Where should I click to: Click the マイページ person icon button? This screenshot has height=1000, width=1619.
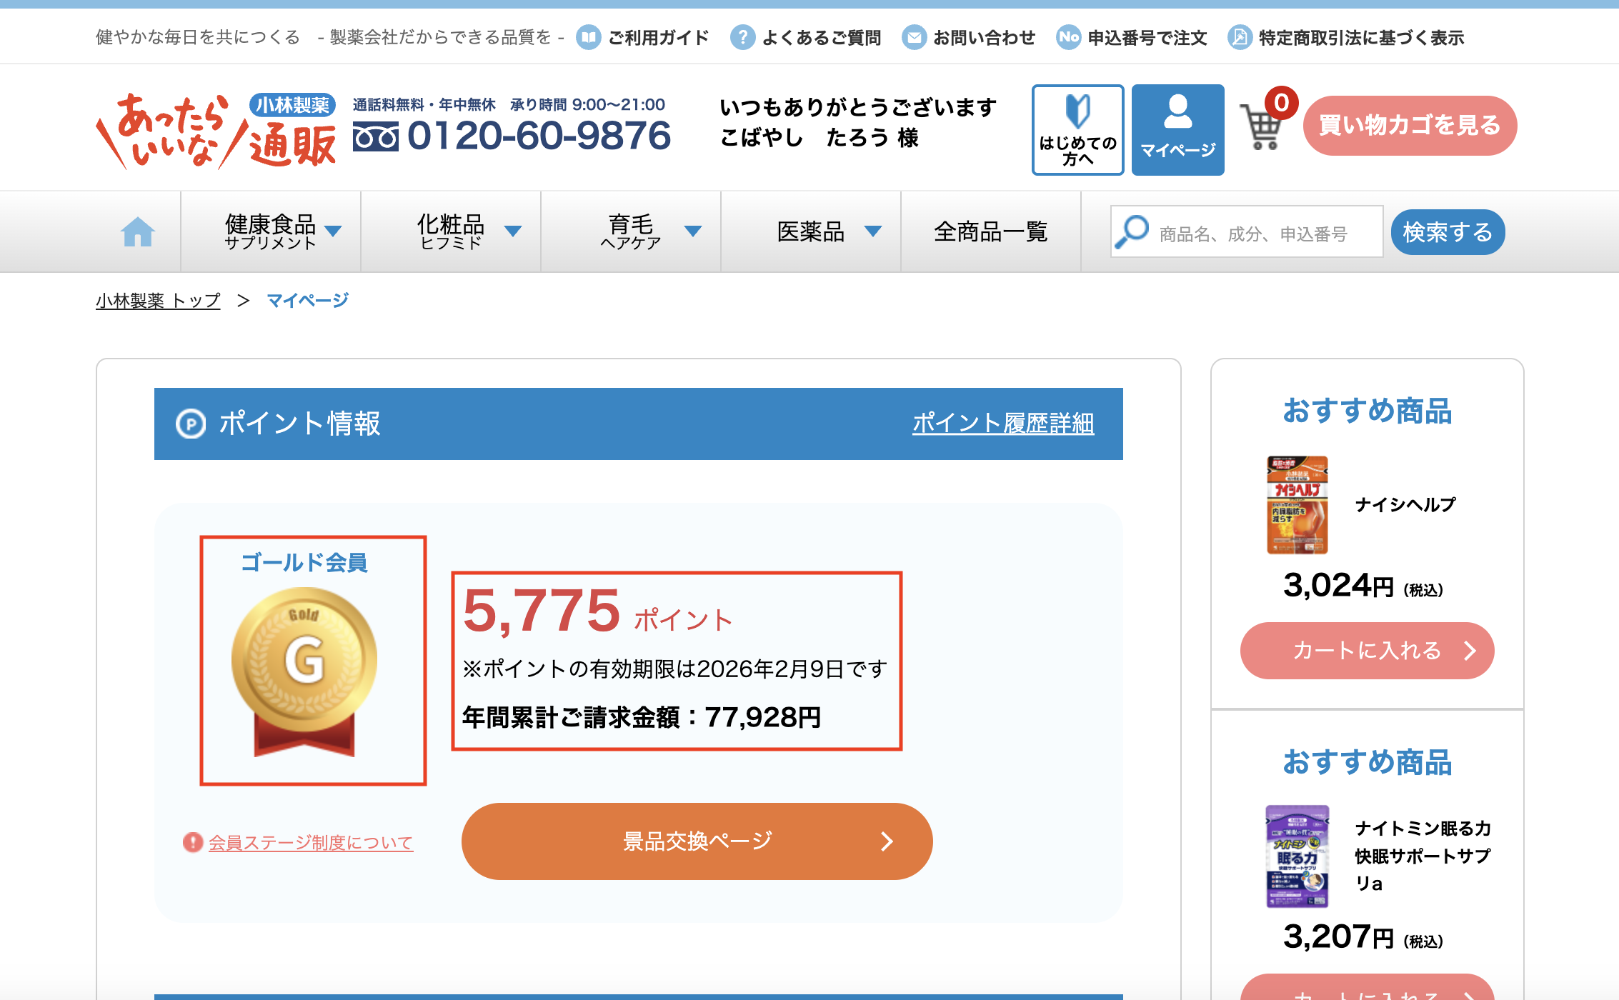[x=1177, y=130]
